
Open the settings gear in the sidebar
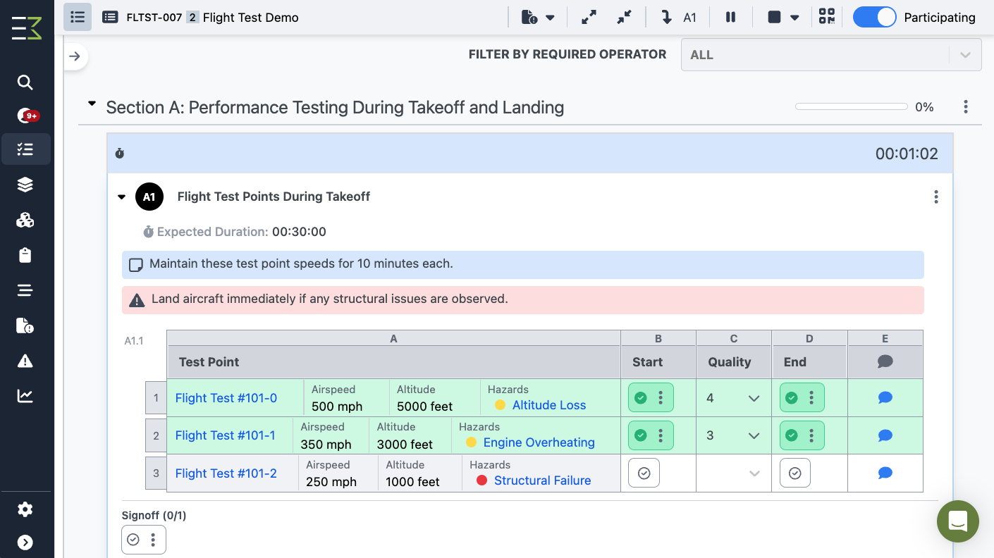tap(25, 509)
